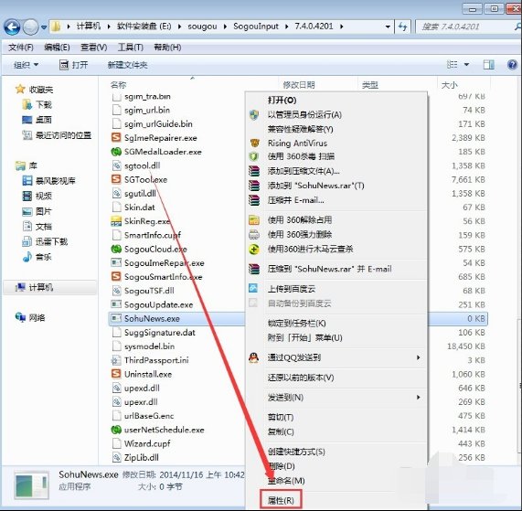Click the SGTool.exe icon
This screenshot has height=511, width=522.
tap(116, 179)
